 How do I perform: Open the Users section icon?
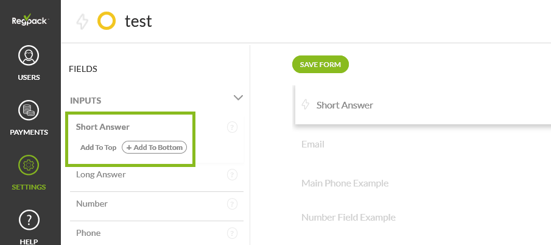29,57
